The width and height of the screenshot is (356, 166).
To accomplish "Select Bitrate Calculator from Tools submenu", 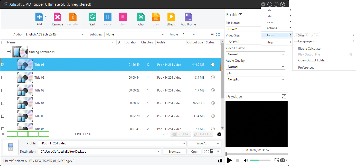I will pyautogui.click(x=310, y=49).
